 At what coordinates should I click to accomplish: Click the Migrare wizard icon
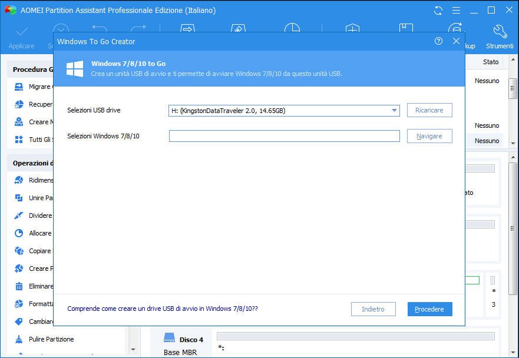click(x=19, y=87)
